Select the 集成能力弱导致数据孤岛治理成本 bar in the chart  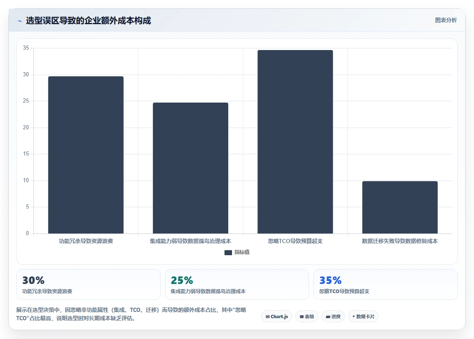coord(190,168)
